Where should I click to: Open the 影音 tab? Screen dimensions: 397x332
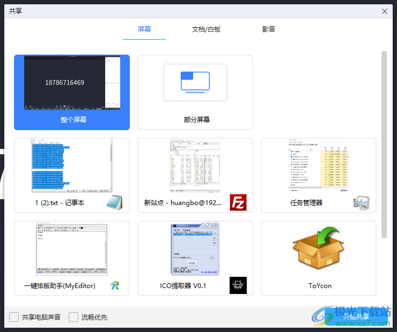point(268,29)
